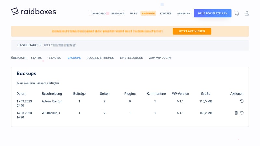Screen dimensions: 260x146
Task: Click the Neue Box Erstellen button
Action: click(x=213, y=13)
